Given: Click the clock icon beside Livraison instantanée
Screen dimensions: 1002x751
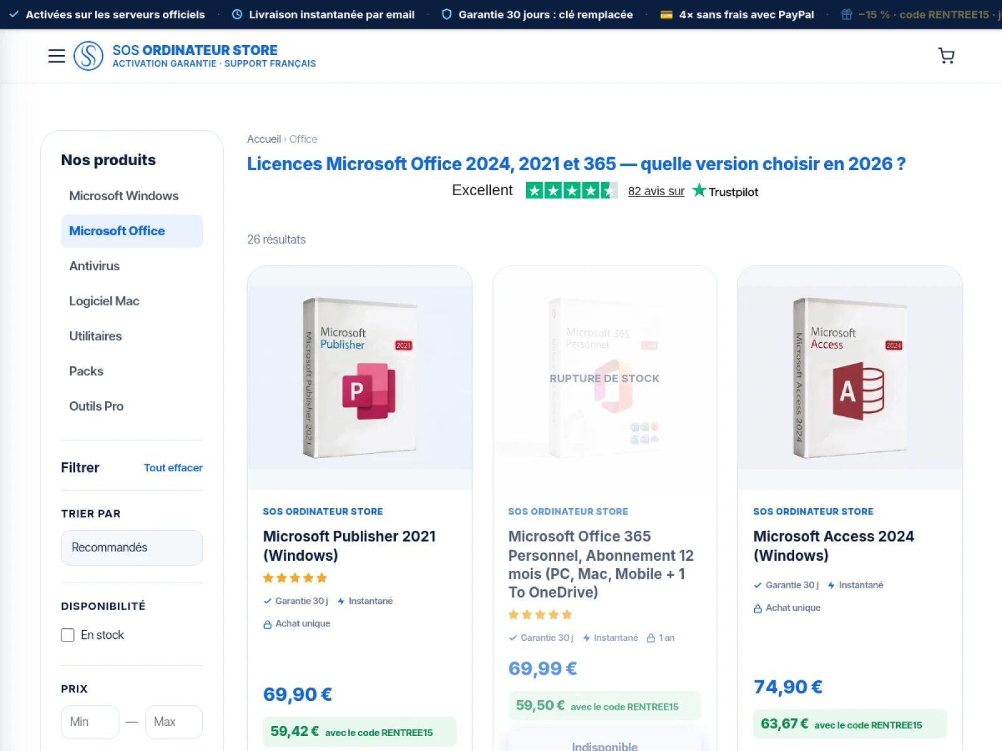Looking at the screenshot, I should pos(237,14).
